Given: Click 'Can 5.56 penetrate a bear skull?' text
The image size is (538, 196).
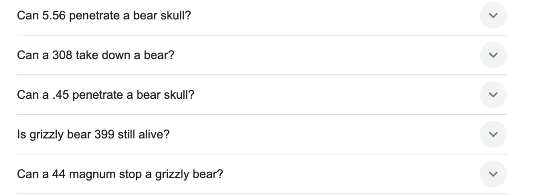Looking at the screenshot, I should click(x=104, y=16).
